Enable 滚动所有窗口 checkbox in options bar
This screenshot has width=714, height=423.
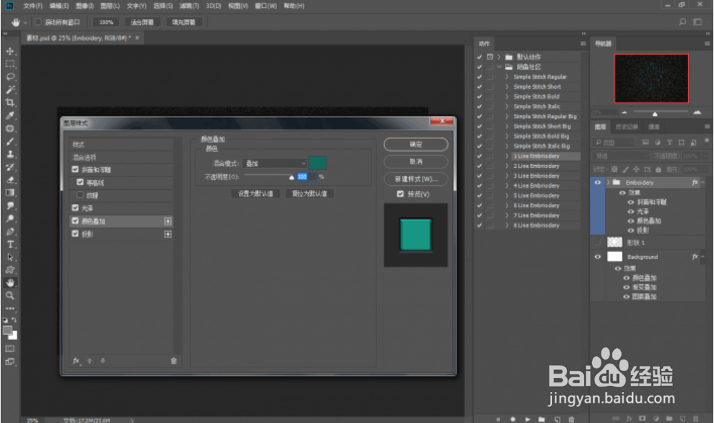(x=38, y=22)
